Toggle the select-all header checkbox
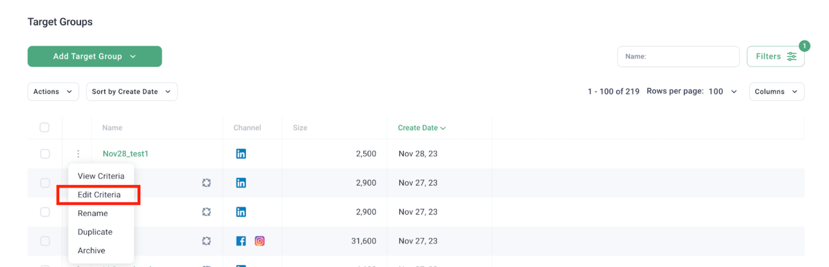The image size is (829, 267). pyautogui.click(x=44, y=127)
